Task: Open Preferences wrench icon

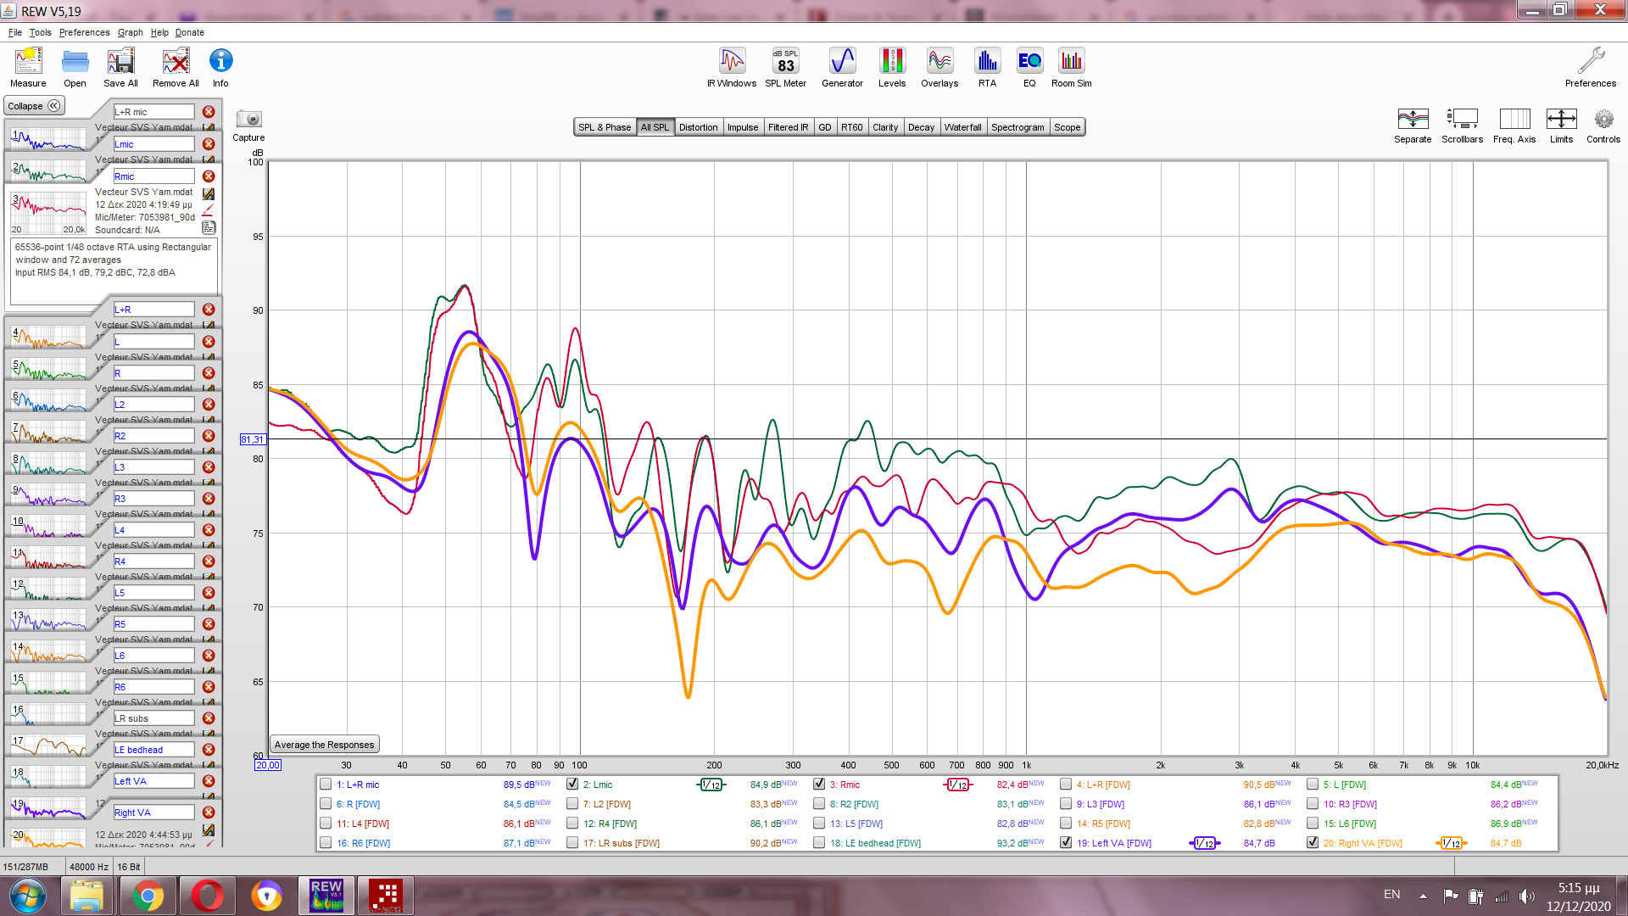Action: (1591, 67)
